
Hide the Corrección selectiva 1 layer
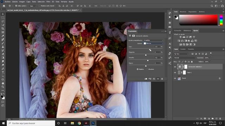click(x=175, y=67)
